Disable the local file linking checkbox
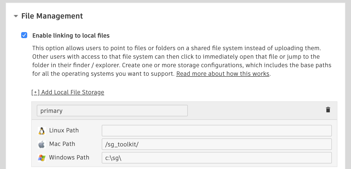Viewport: 351px width, 169px height. 24,35
